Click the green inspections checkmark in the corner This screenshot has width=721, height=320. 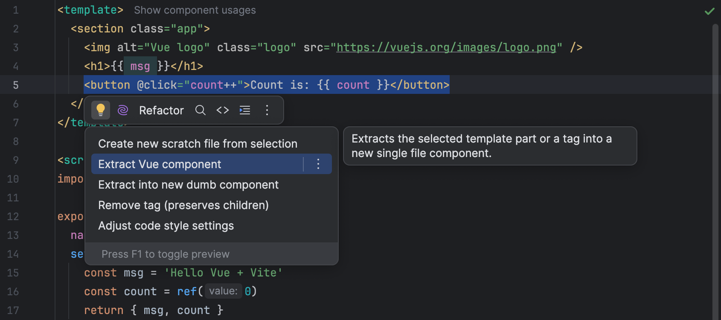pos(710,12)
